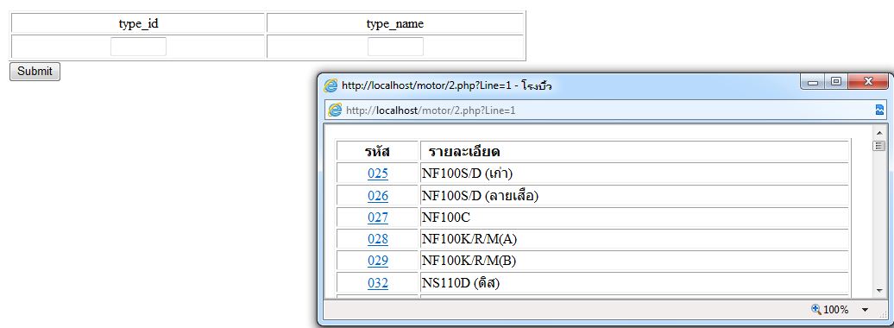Open code link 028
The image size is (894, 328).
(x=377, y=239)
